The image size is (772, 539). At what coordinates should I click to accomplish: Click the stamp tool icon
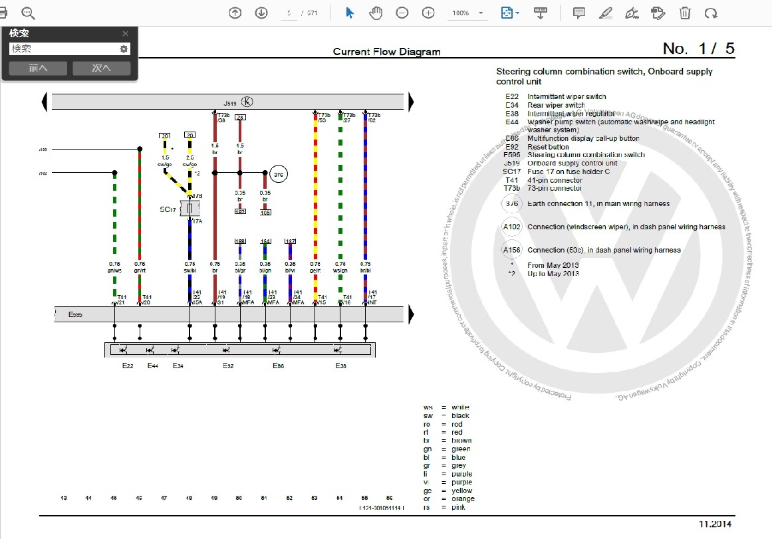658,13
